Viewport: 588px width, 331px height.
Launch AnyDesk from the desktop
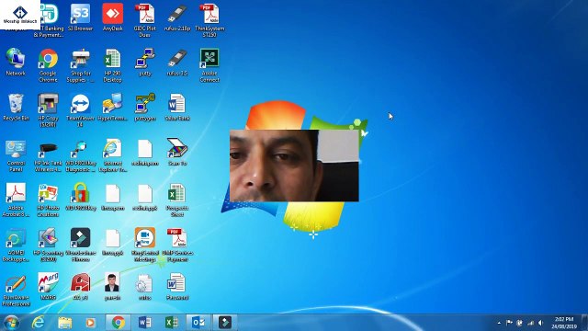point(112,17)
